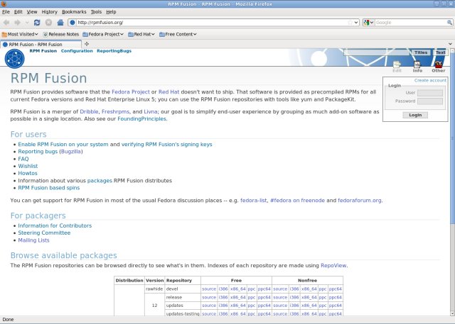Click the Stop loading icon
Screen dimensions: 455x324
click(48, 23)
